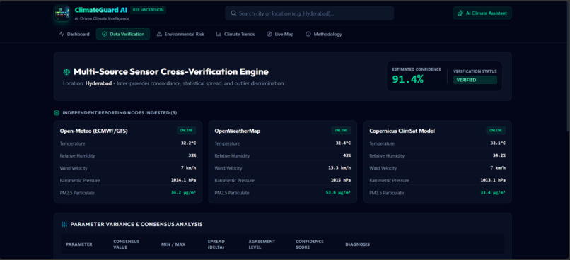Image resolution: width=570 pixels, height=260 pixels.
Task: Click the CONSENSUS VALUE column header
Action: pos(127,244)
